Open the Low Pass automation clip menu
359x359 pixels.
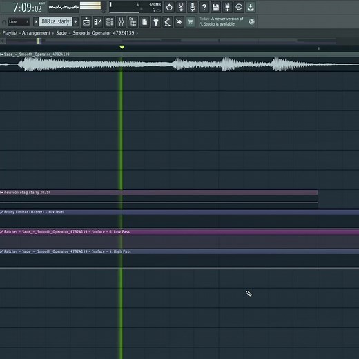point(1,232)
